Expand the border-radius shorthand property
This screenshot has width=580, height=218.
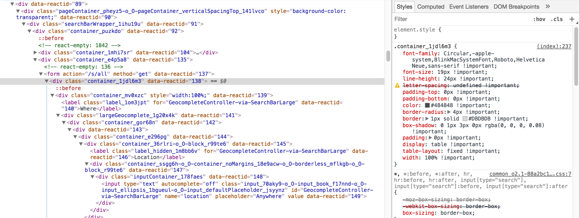click(449, 112)
